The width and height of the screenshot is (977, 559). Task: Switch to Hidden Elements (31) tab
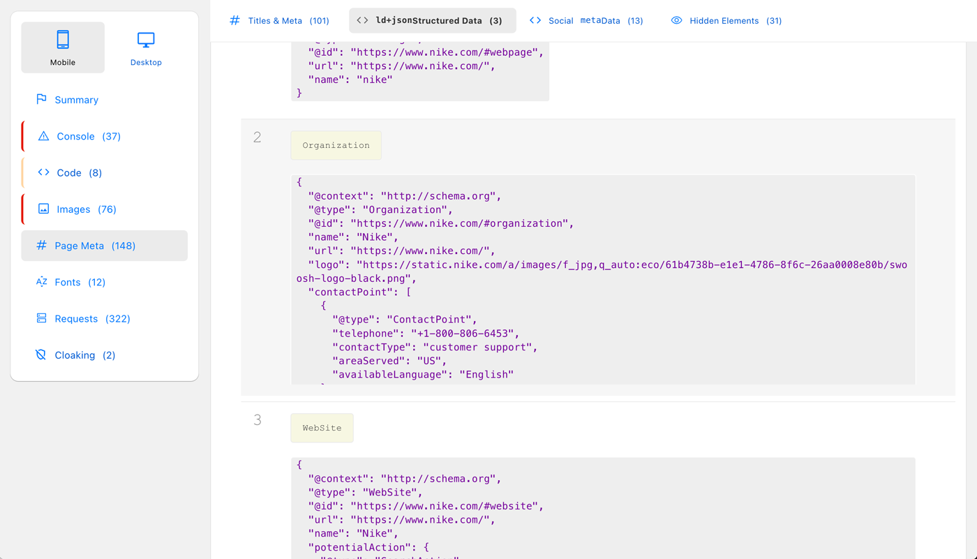point(726,21)
